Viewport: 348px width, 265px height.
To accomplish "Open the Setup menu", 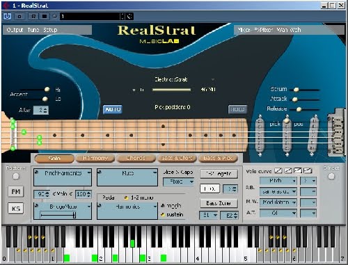I will [x=50, y=30].
